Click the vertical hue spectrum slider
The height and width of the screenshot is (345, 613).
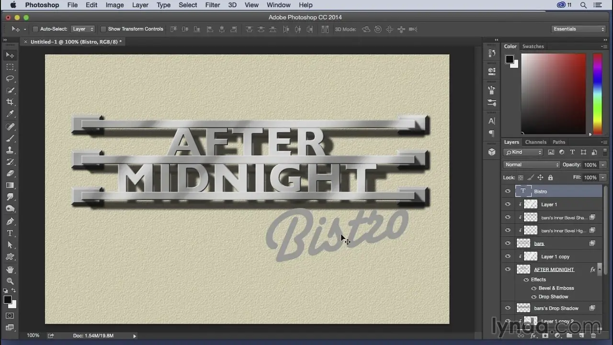pyautogui.click(x=597, y=94)
